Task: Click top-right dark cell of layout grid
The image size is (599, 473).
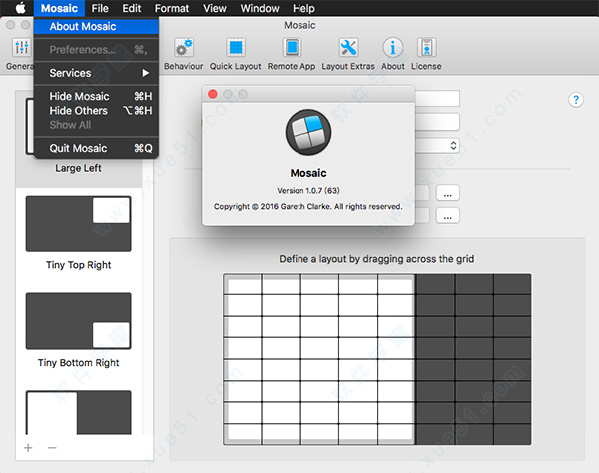Action: click(x=512, y=284)
